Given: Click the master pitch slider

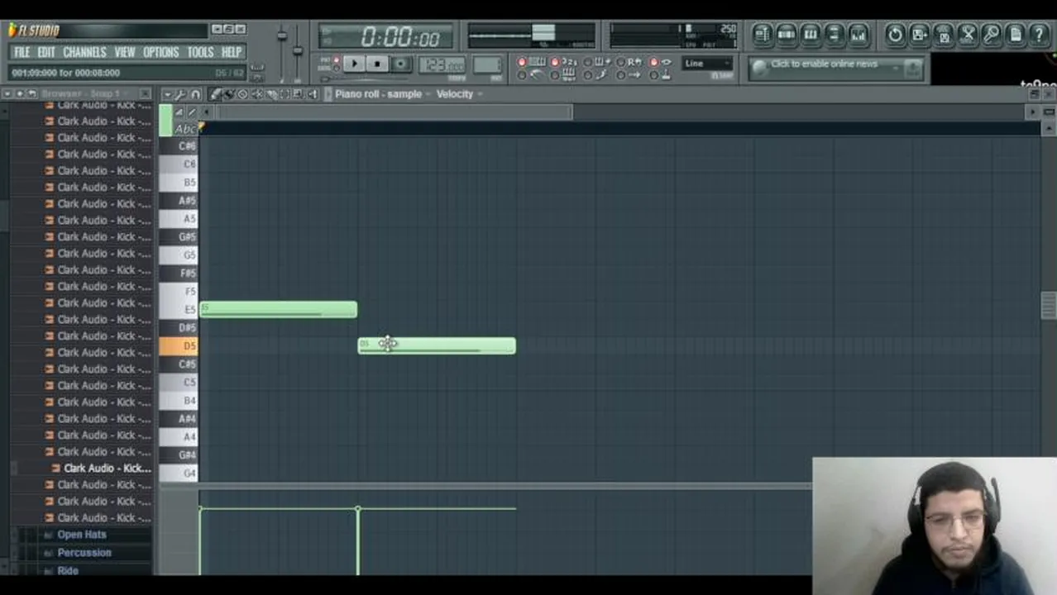Looking at the screenshot, I should pyautogui.click(x=298, y=51).
